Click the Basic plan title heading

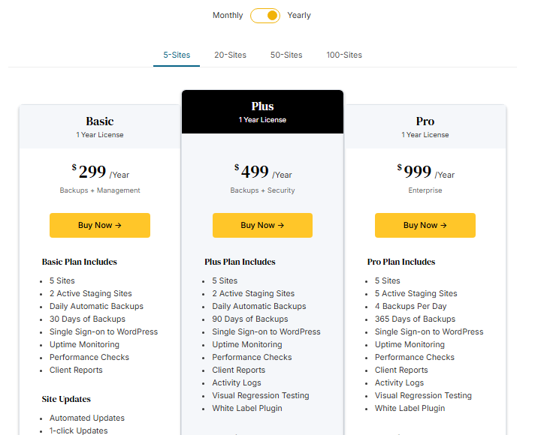100,121
